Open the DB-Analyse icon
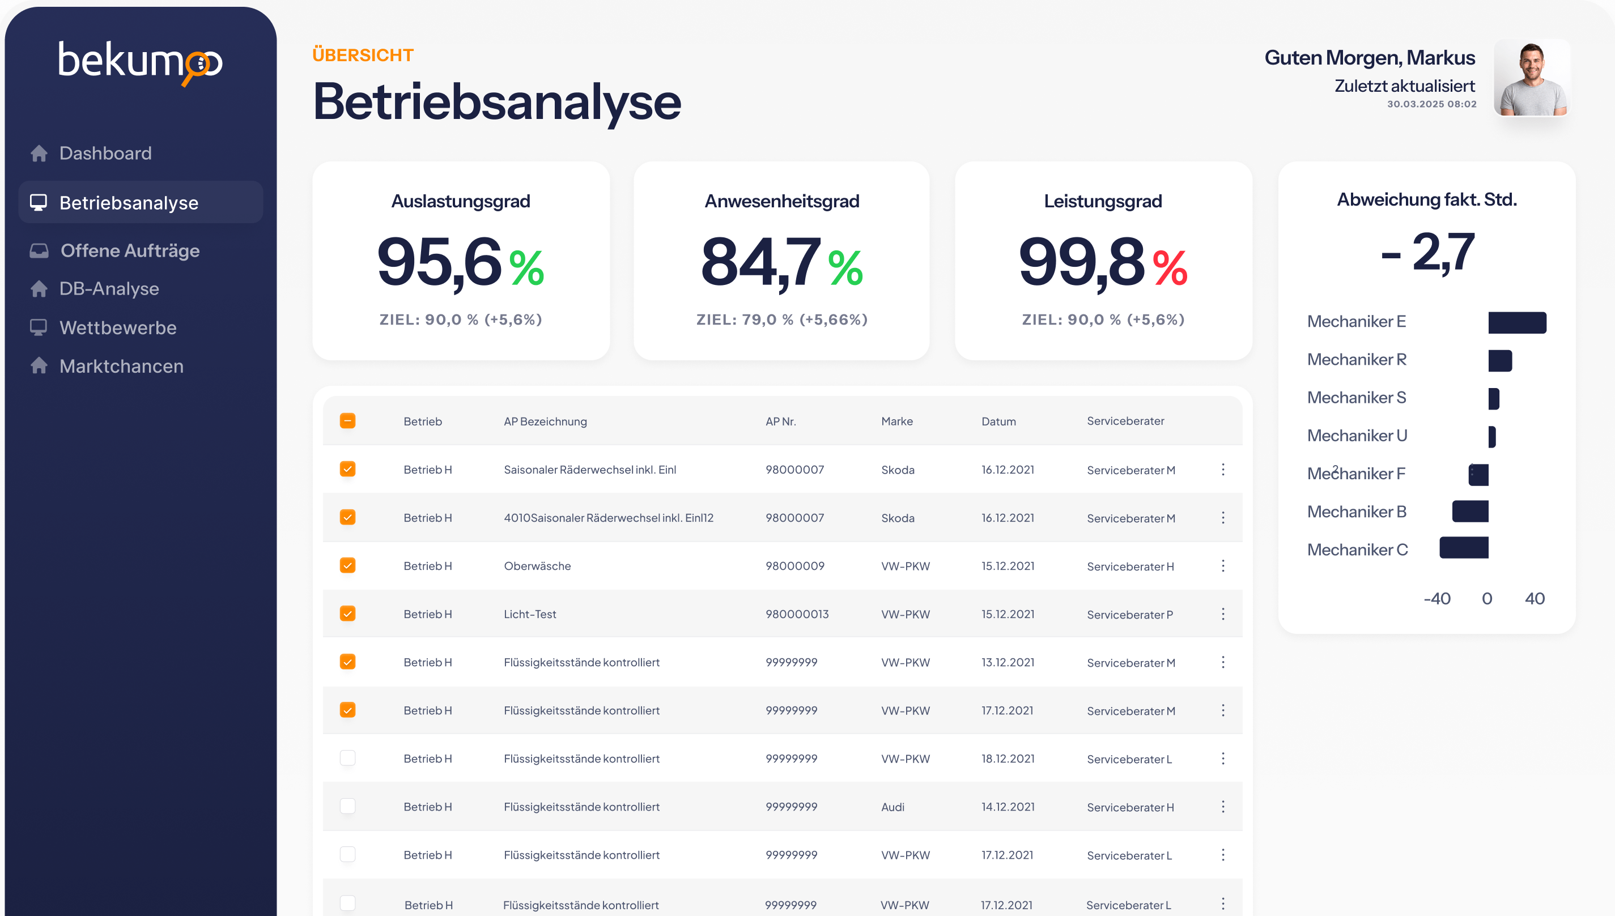Image resolution: width=1615 pixels, height=916 pixels. (x=39, y=288)
